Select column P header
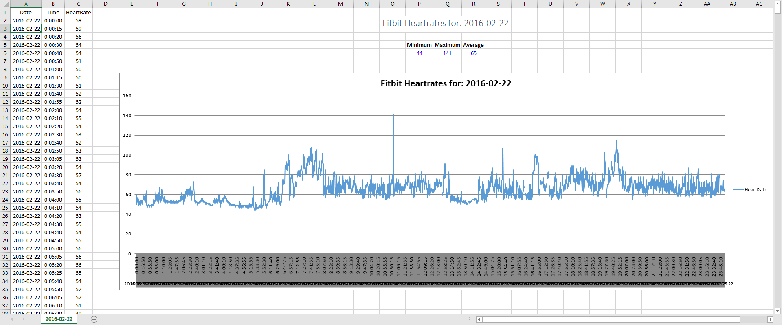The height and width of the screenshot is (325, 782). [x=419, y=4]
